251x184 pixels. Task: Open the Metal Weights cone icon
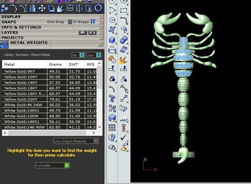tap(4, 45)
